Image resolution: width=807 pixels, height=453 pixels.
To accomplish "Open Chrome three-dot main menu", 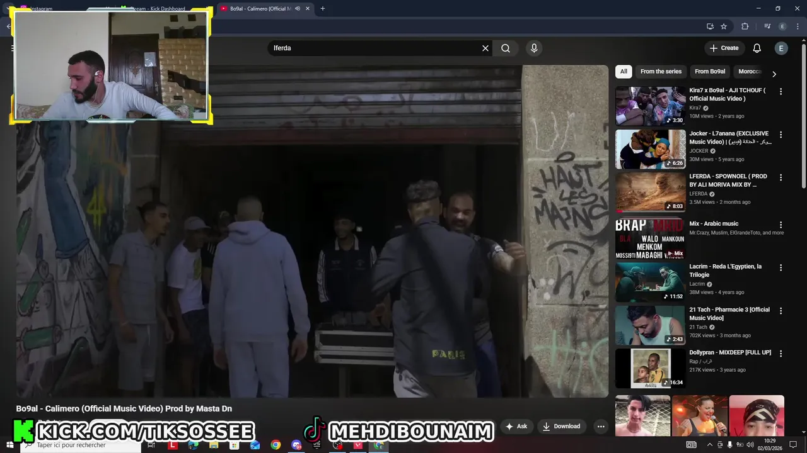I will pos(798,26).
